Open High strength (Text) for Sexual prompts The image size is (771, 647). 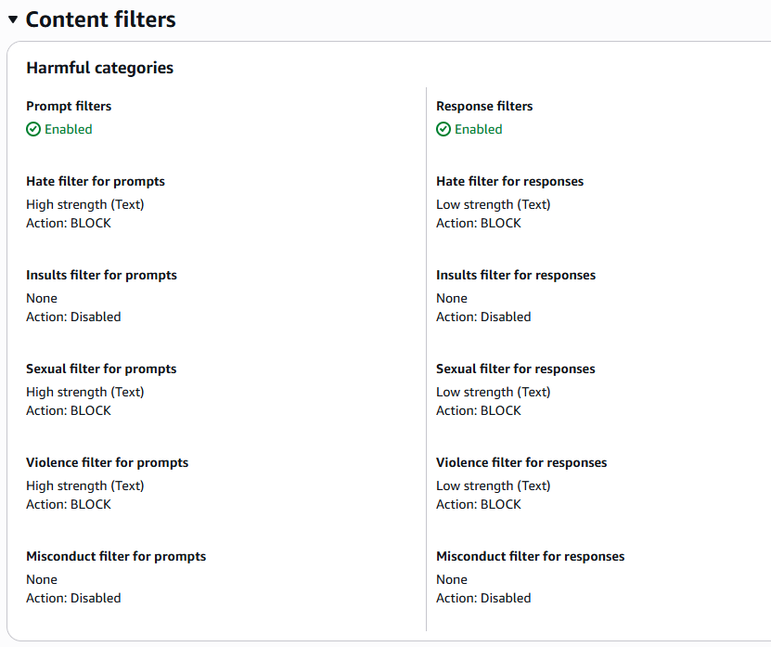(x=84, y=392)
